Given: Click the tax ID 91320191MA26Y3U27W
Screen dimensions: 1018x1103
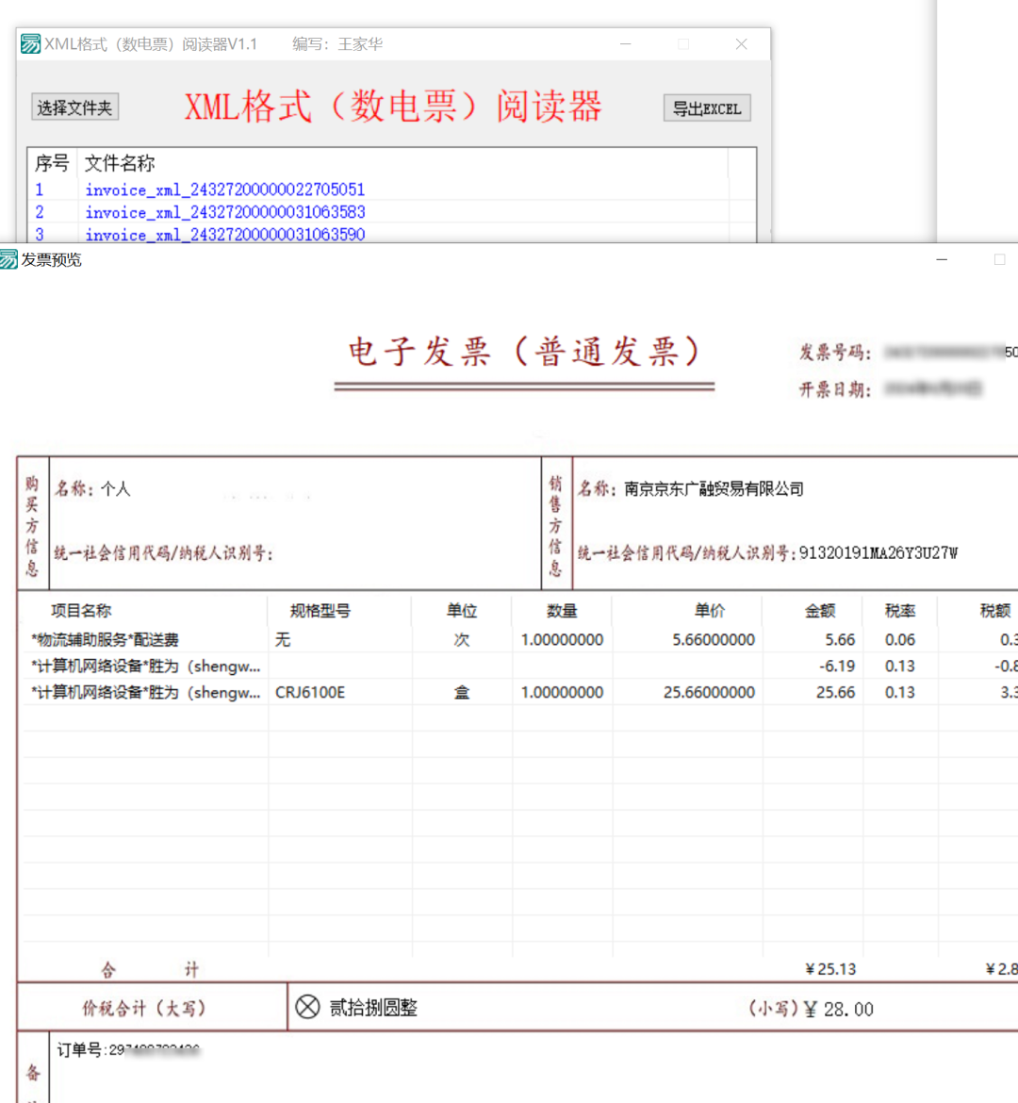Looking at the screenshot, I should point(878,552).
